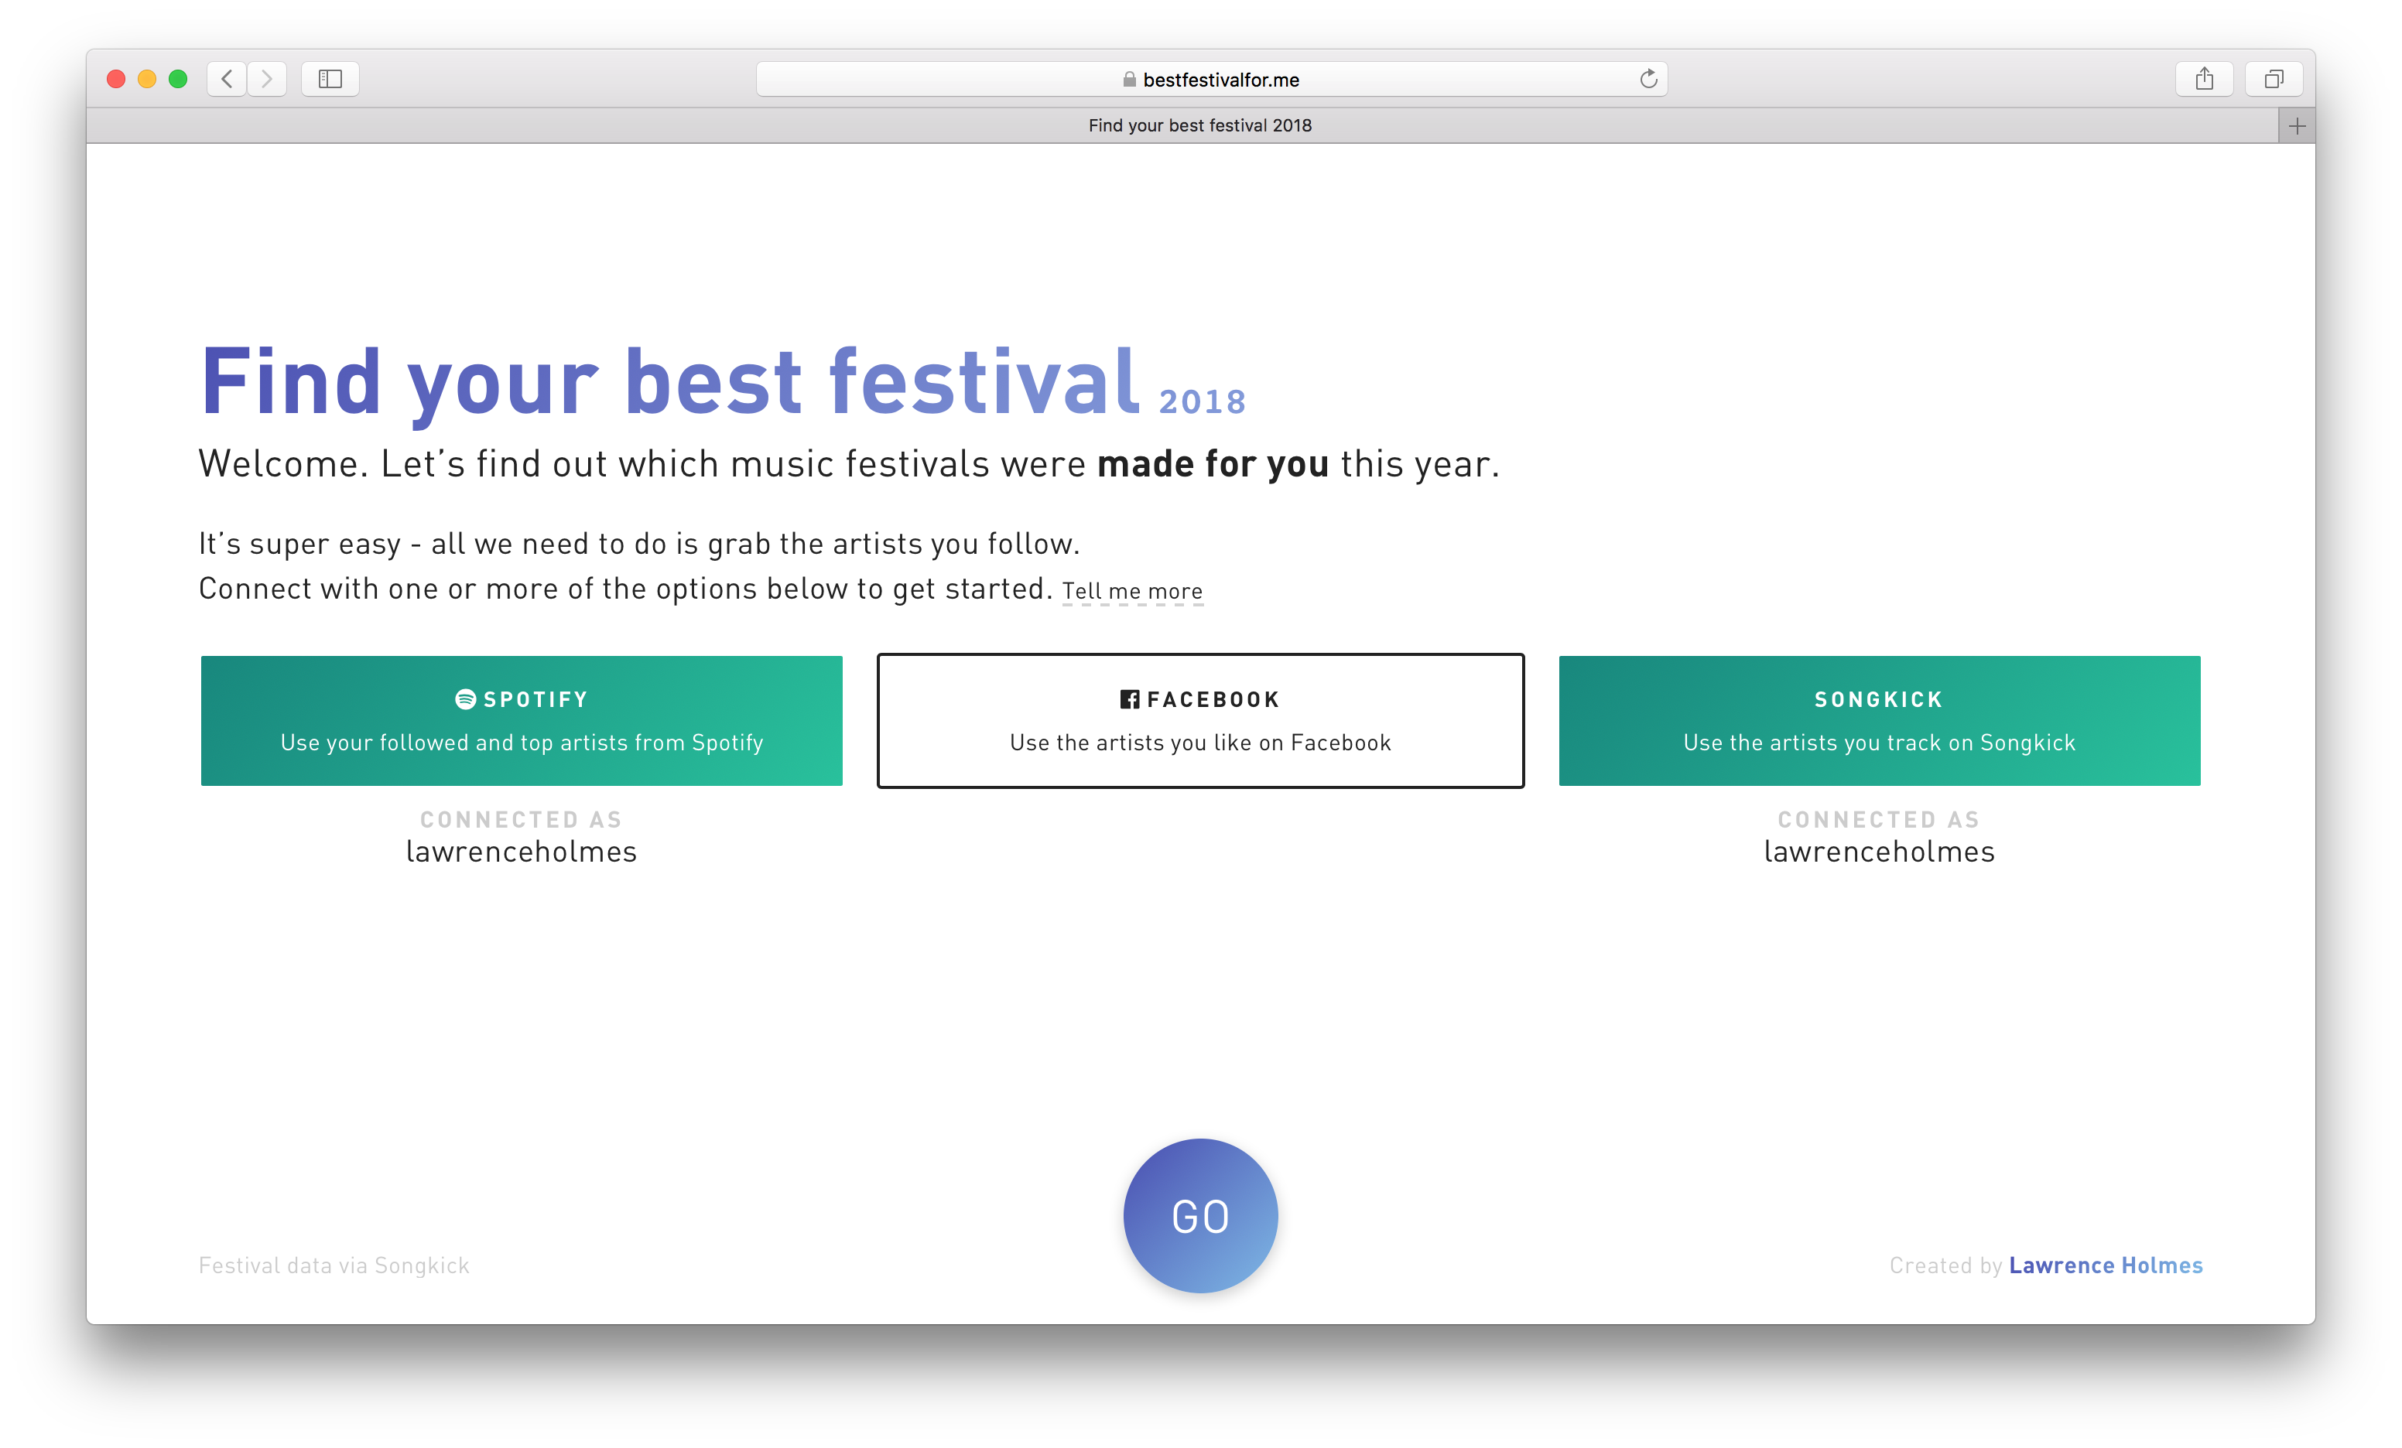Click the Facebook logo icon
The height and width of the screenshot is (1448, 2402).
1130,698
